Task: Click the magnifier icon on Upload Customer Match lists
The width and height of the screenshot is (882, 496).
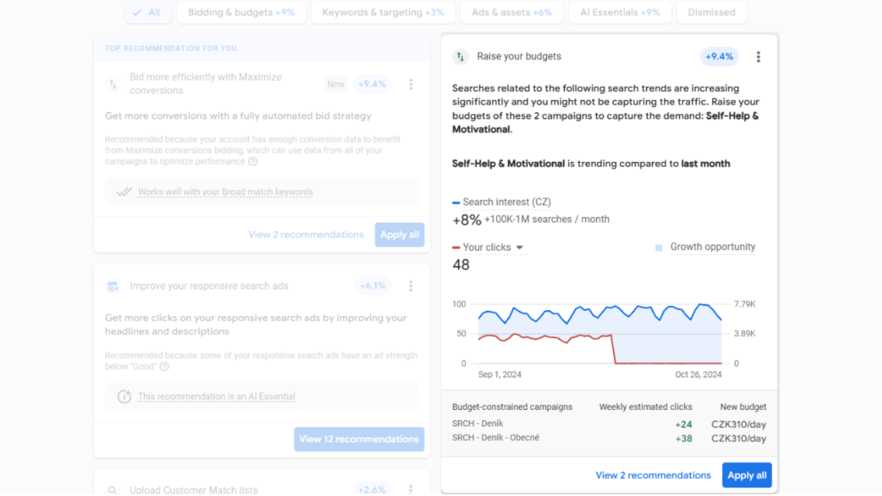Action: click(112, 488)
